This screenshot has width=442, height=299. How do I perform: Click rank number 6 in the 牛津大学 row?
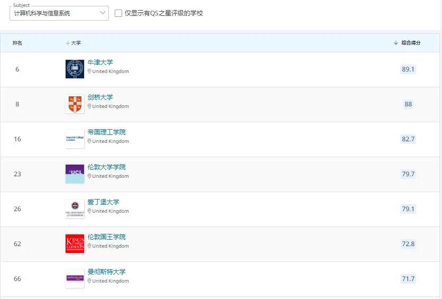(x=17, y=69)
